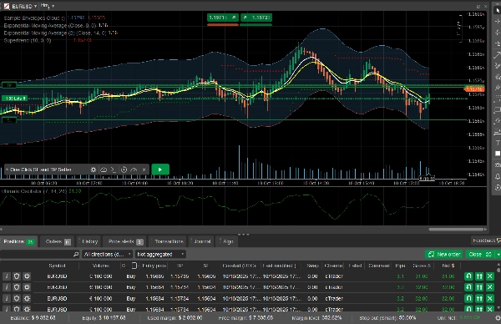Switch to the Algo tab
501x324 pixels.
pos(227,241)
